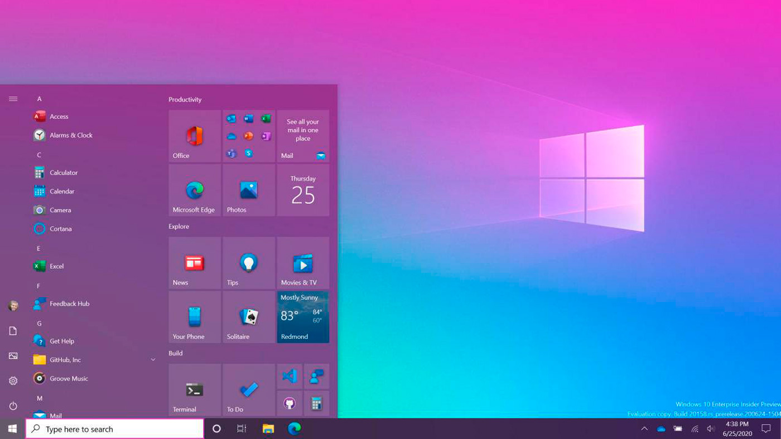Open the volume speaker tray icon
Screen dimensions: 781x439
point(711,429)
